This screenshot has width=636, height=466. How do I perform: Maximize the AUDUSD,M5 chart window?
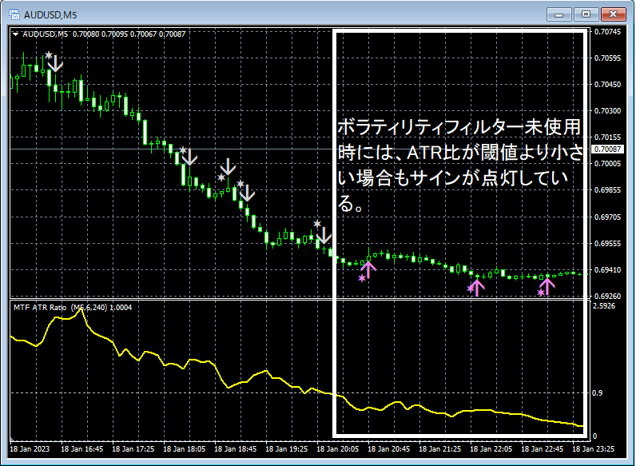[x=586, y=14]
